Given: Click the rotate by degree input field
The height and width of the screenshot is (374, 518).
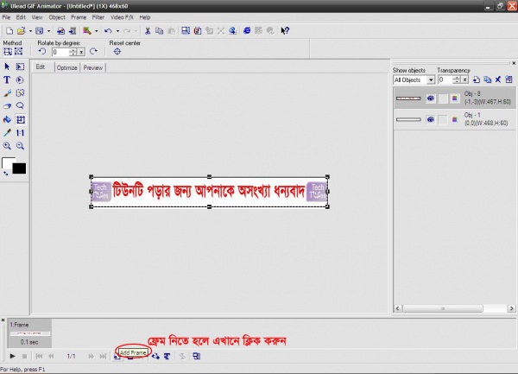Looking at the screenshot, I should (x=60, y=52).
